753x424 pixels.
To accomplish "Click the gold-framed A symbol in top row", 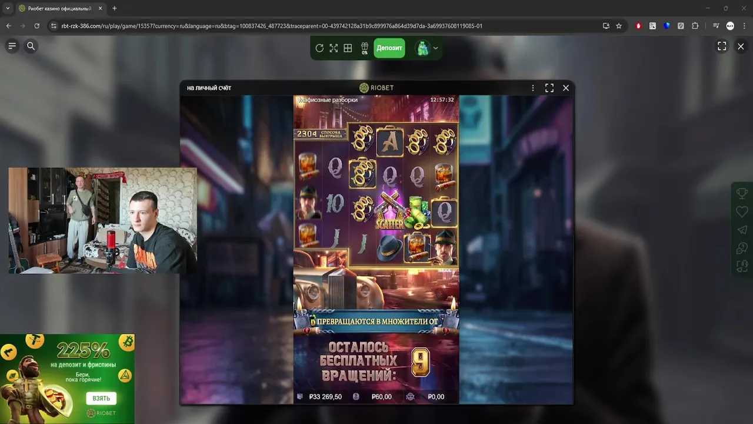I will [389, 141].
